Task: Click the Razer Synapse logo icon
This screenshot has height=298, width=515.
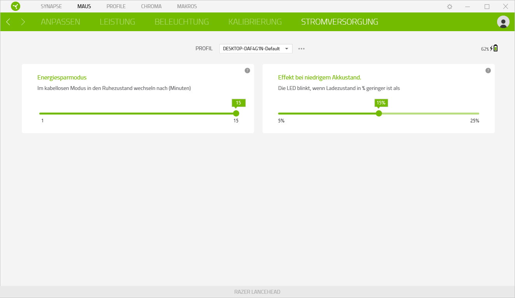Action: tap(16, 6)
